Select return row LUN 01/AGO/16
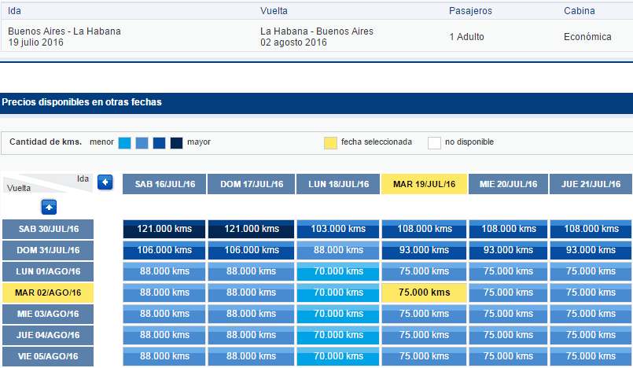 [48, 271]
